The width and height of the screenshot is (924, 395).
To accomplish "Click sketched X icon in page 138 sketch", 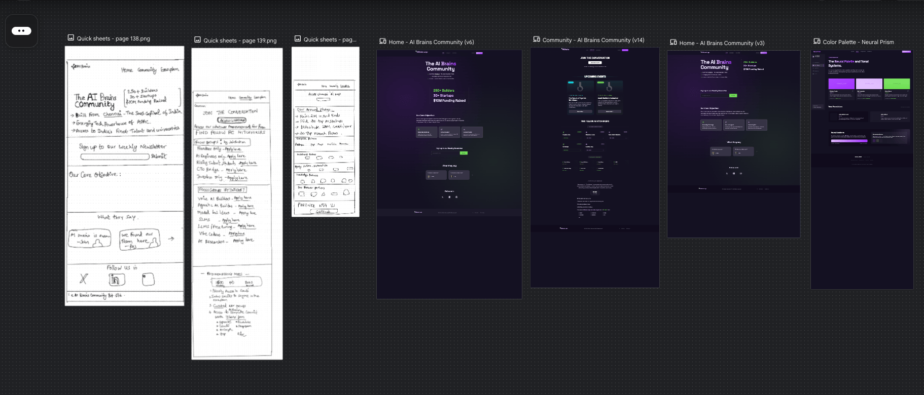I will click(84, 279).
